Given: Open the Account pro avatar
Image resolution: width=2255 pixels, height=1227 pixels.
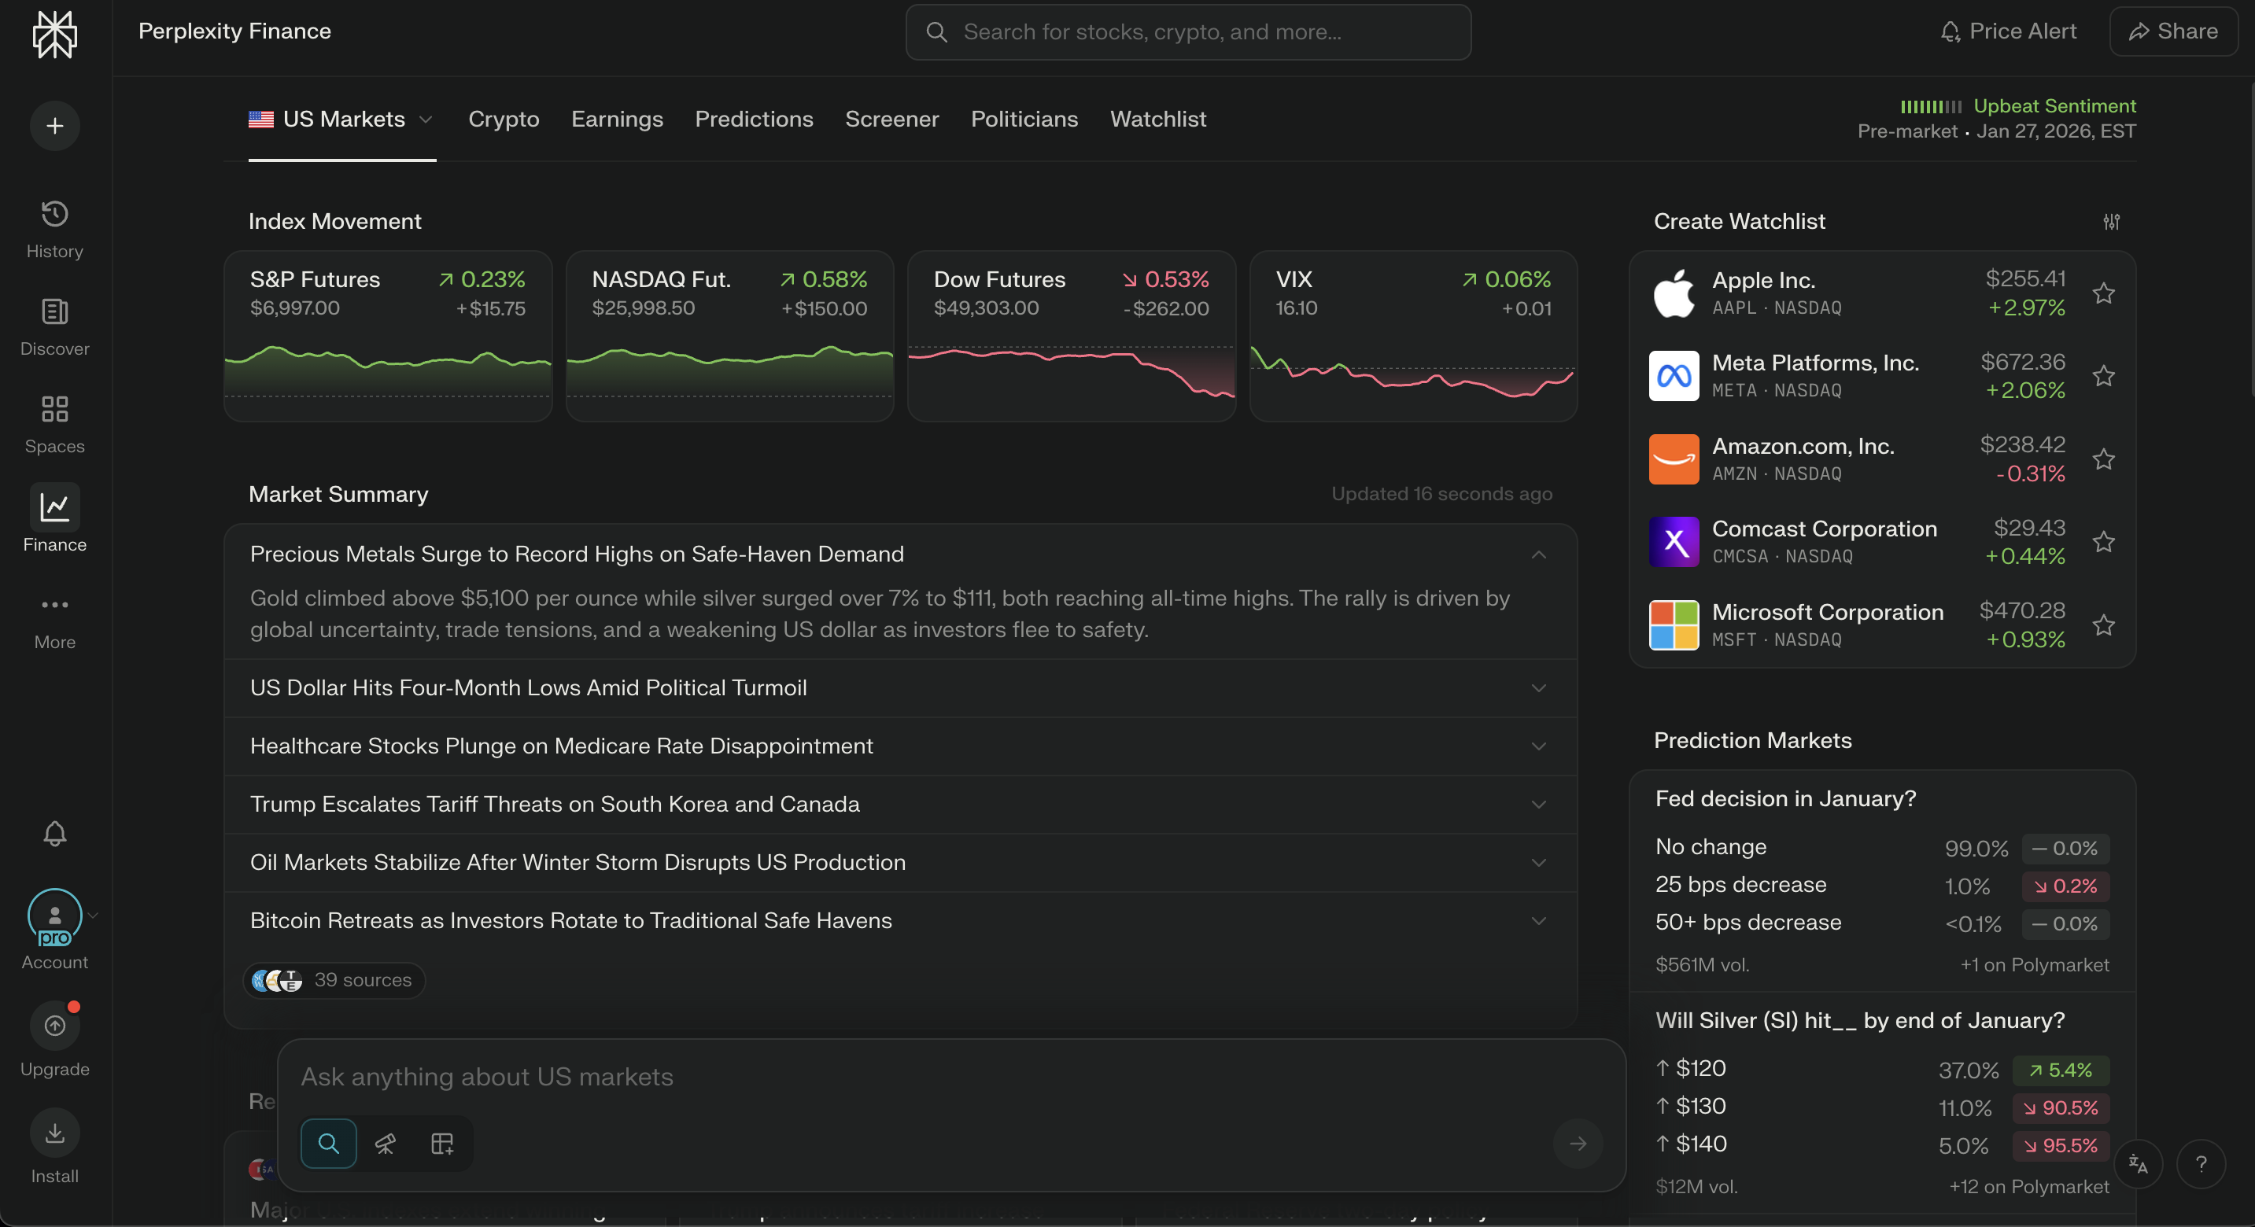Looking at the screenshot, I should tap(54, 917).
